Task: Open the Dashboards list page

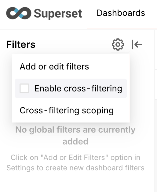Action: click(121, 13)
